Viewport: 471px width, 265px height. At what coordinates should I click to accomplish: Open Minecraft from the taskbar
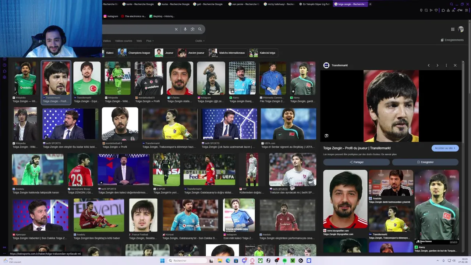coord(293,261)
